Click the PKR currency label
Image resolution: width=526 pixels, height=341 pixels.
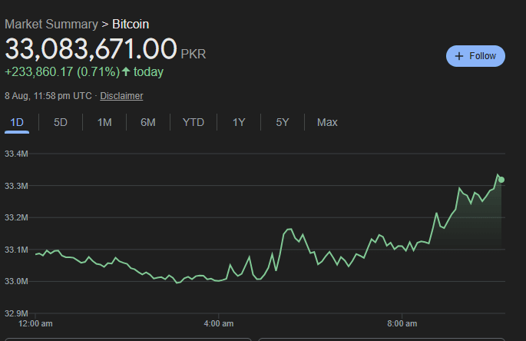194,55
